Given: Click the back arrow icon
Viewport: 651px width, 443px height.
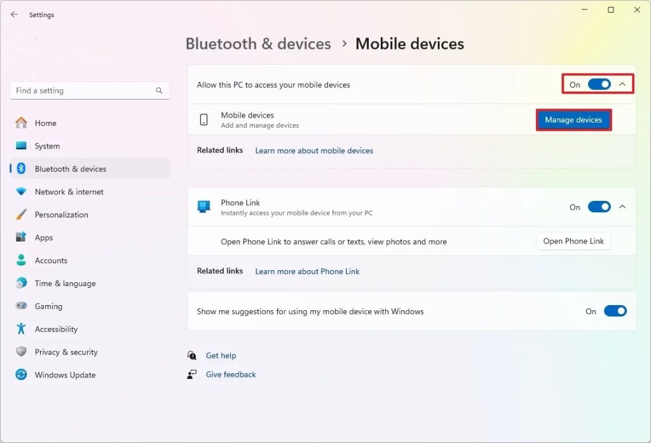Looking at the screenshot, I should click(14, 15).
